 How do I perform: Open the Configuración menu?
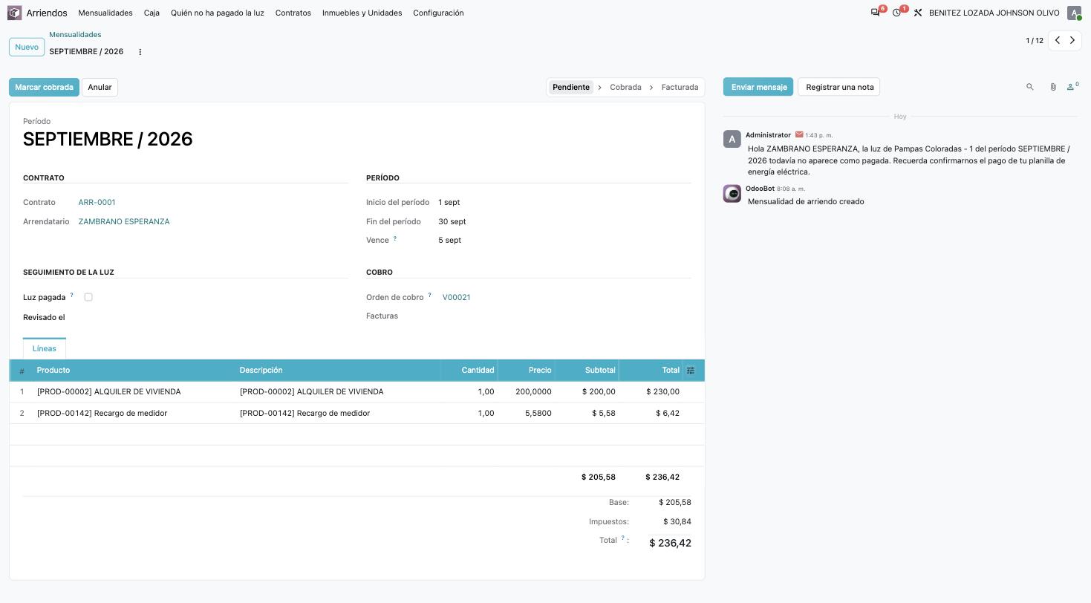(438, 13)
